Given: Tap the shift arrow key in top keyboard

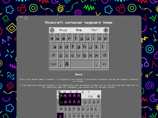Looking at the screenshot, I should click(x=54, y=55).
